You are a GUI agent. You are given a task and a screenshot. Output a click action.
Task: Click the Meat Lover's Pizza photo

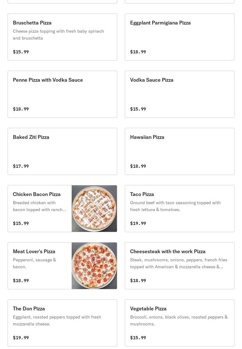click(x=94, y=266)
